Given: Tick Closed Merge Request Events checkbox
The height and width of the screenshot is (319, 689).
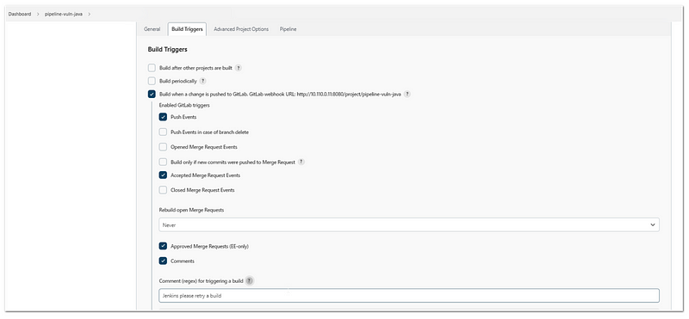Looking at the screenshot, I should point(163,190).
